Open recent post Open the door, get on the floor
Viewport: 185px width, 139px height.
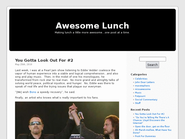pos(152,127)
